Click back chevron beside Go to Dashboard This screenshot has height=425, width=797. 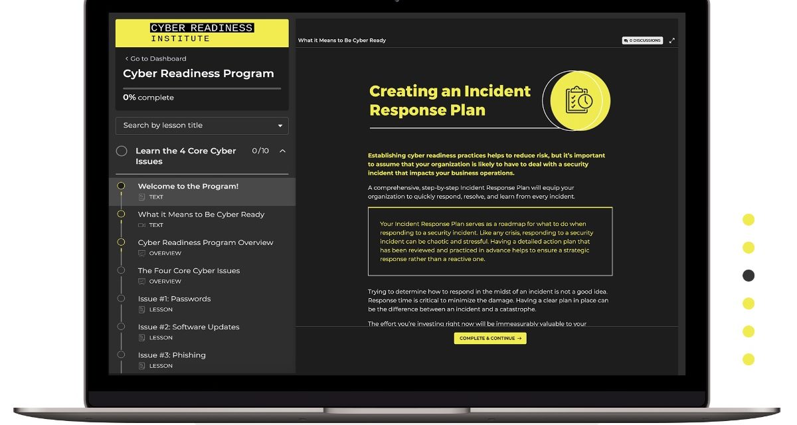coord(126,58)
